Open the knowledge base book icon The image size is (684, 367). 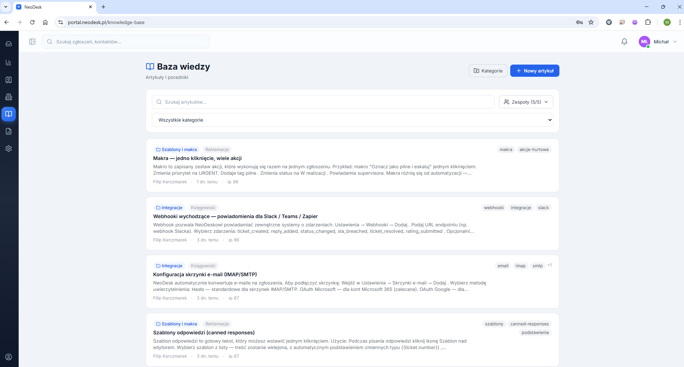pyautogui.click(x=9, y=114)
